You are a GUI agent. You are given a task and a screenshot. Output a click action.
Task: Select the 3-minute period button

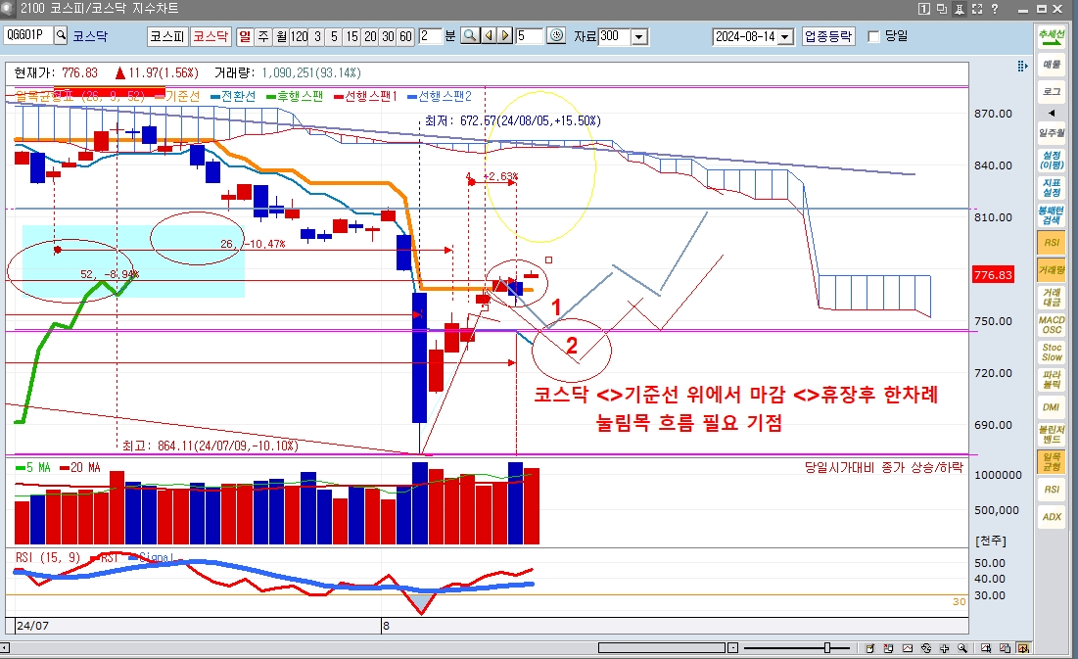317,36
